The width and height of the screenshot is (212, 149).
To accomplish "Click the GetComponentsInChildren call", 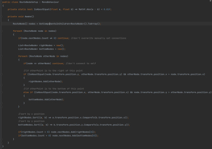I will pyautogui.click(x=54, y=24).
